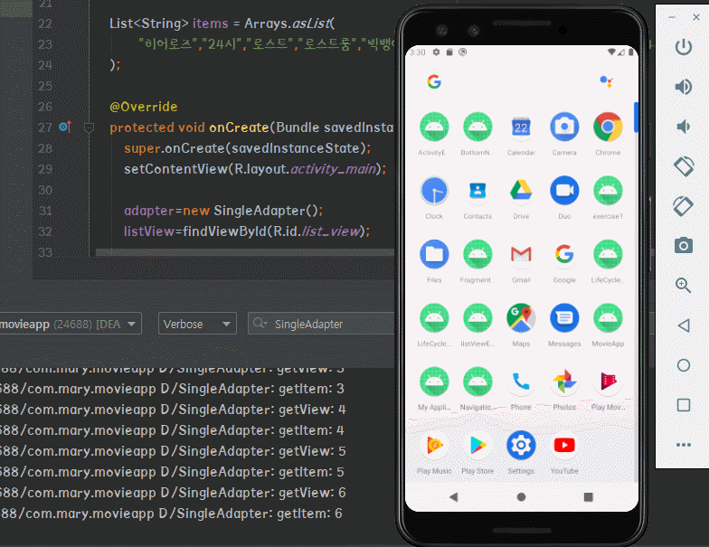Open the movieapp process dropdown in Logcat
Image resolution: width=709 pixels, height=547 pixels.
point(71,324)
